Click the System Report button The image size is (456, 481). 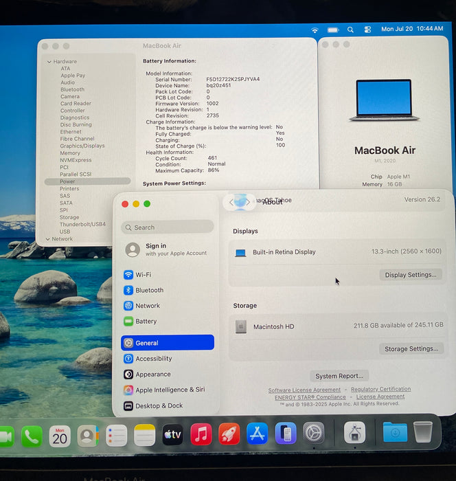(339, 376)
